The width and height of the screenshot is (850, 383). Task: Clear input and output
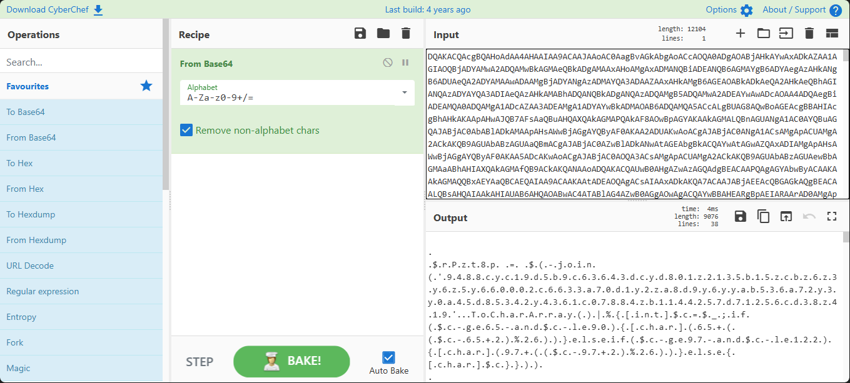click(x=809, y=34)
